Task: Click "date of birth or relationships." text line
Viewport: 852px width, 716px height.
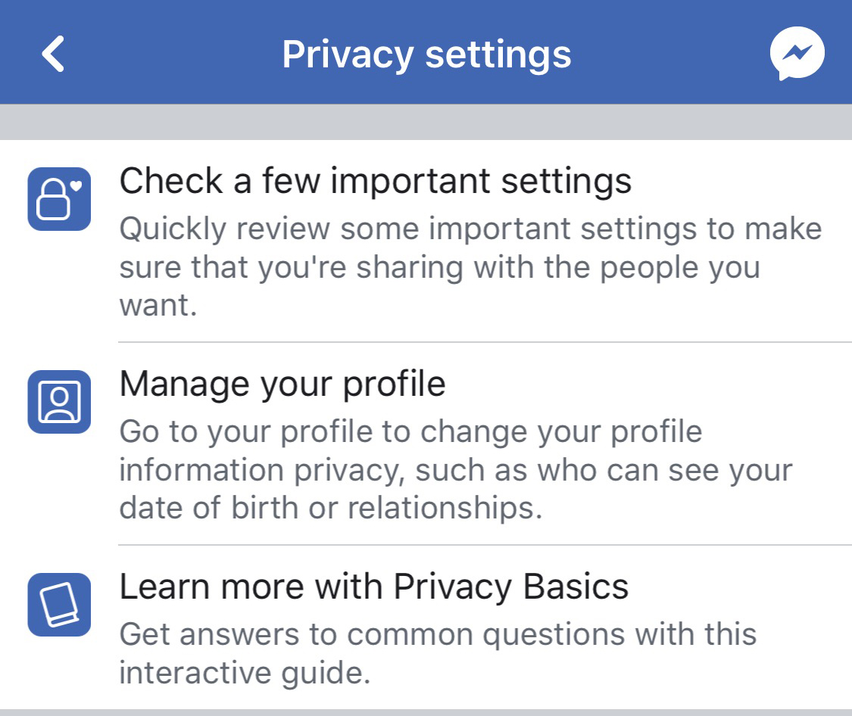Action: [x=331, y=508]
